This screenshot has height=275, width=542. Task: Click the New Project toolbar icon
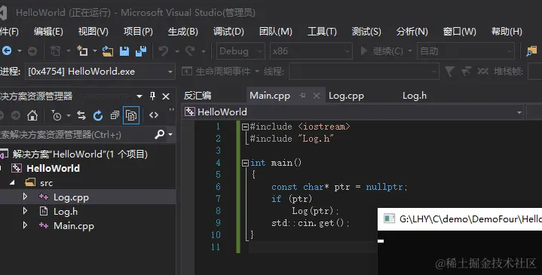(x=55, y=51)
